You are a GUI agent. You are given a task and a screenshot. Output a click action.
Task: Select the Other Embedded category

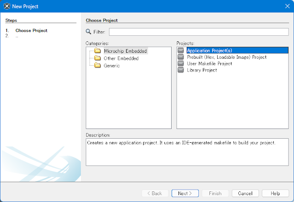point(121,58)
